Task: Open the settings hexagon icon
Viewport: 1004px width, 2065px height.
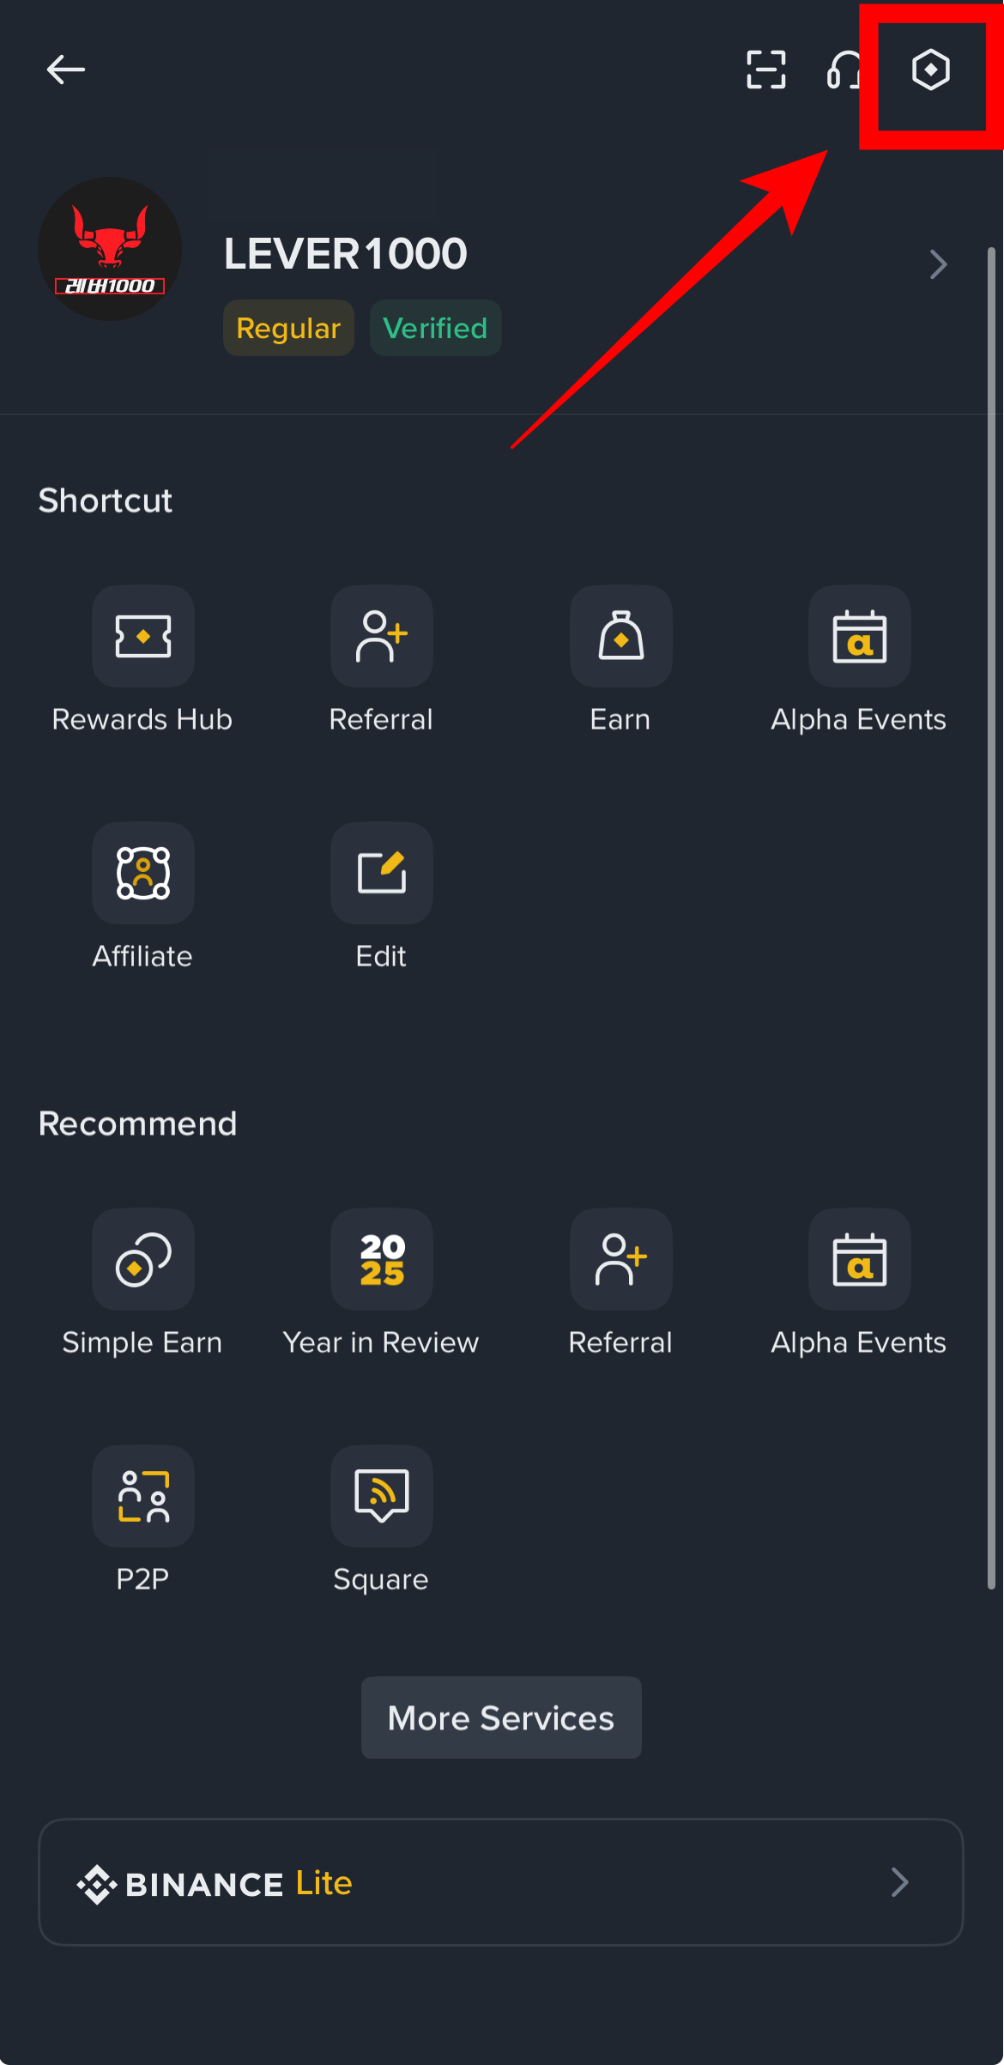Action: [x=930, y=70]
